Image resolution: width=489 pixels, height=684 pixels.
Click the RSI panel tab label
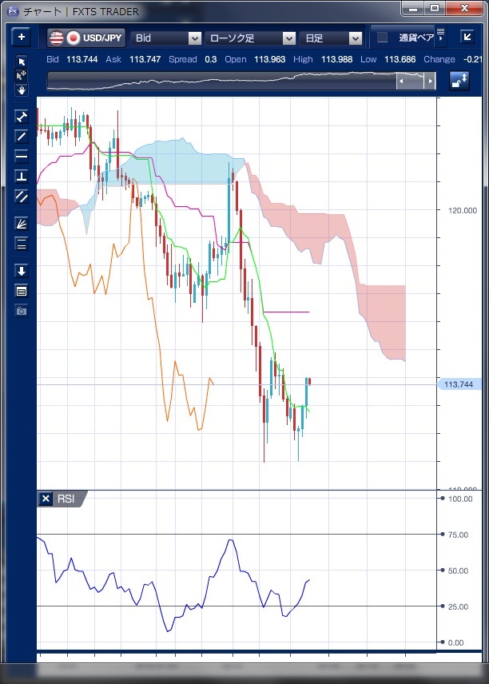66,499
